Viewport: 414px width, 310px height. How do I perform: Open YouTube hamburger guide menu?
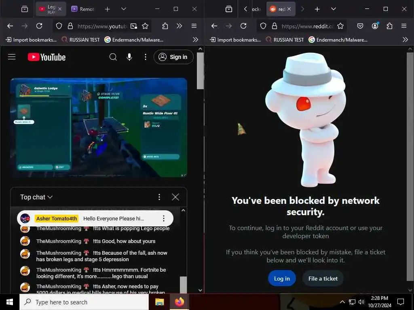pyautogui.click(x=12, y=57)
